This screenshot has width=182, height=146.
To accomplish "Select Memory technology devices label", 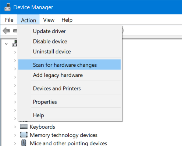I will pos(64,135).
